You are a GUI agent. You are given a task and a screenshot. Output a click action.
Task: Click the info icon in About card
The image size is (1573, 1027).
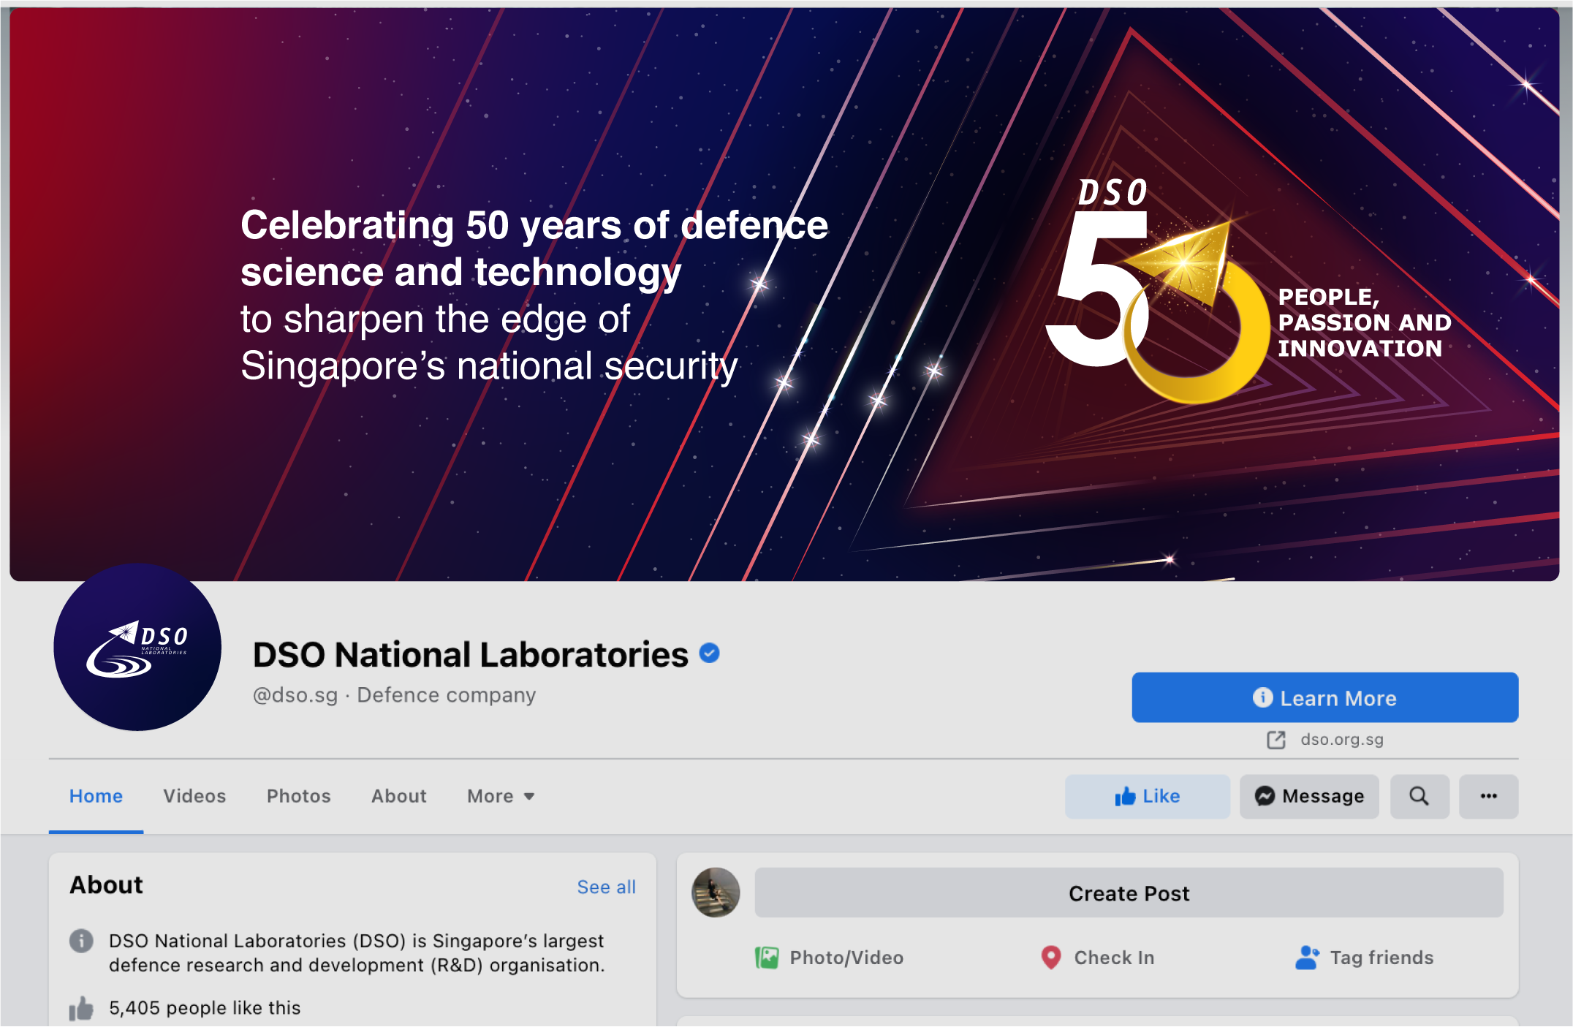pos(81,941)
